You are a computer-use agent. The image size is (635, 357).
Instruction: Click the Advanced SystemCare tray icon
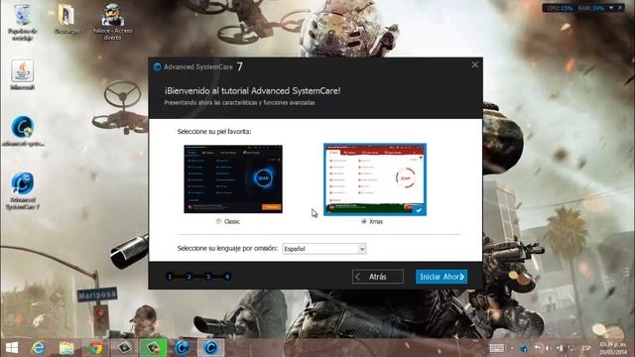(524, 348)
